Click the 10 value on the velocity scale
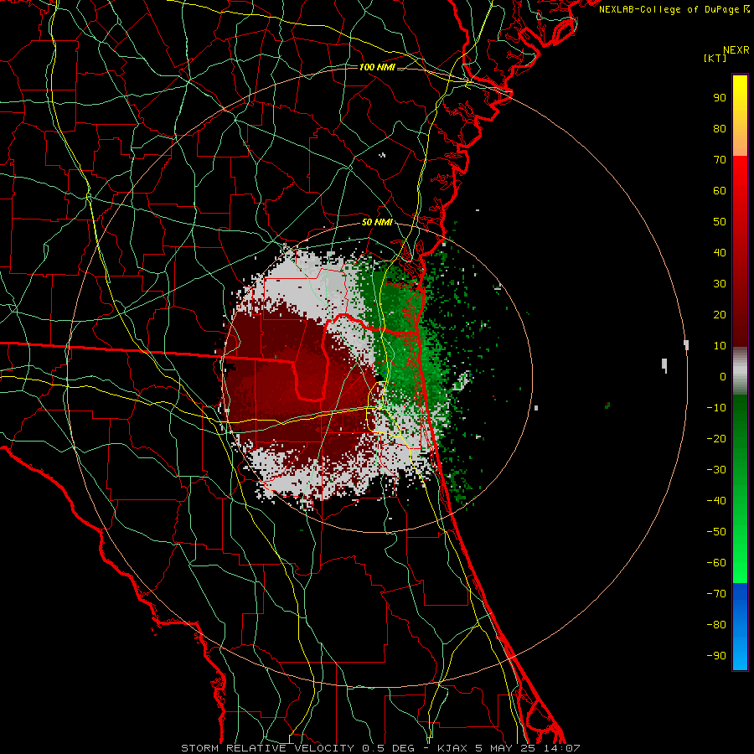754x754 pixels. pyautogui.click(x=720, y=346)
